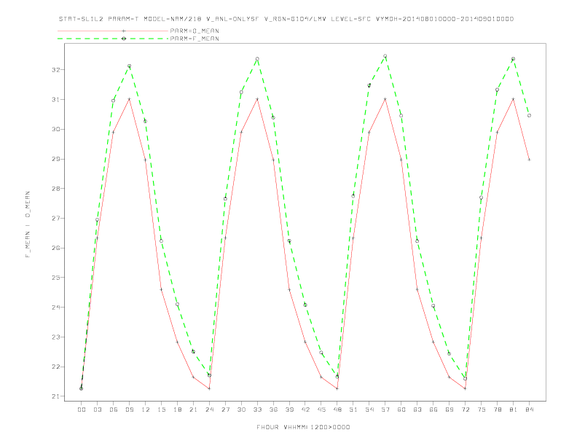This screenshot has width=577, height=446.
Task: Click x-axis forecast hour label 54
Action: tap(369, 410)
